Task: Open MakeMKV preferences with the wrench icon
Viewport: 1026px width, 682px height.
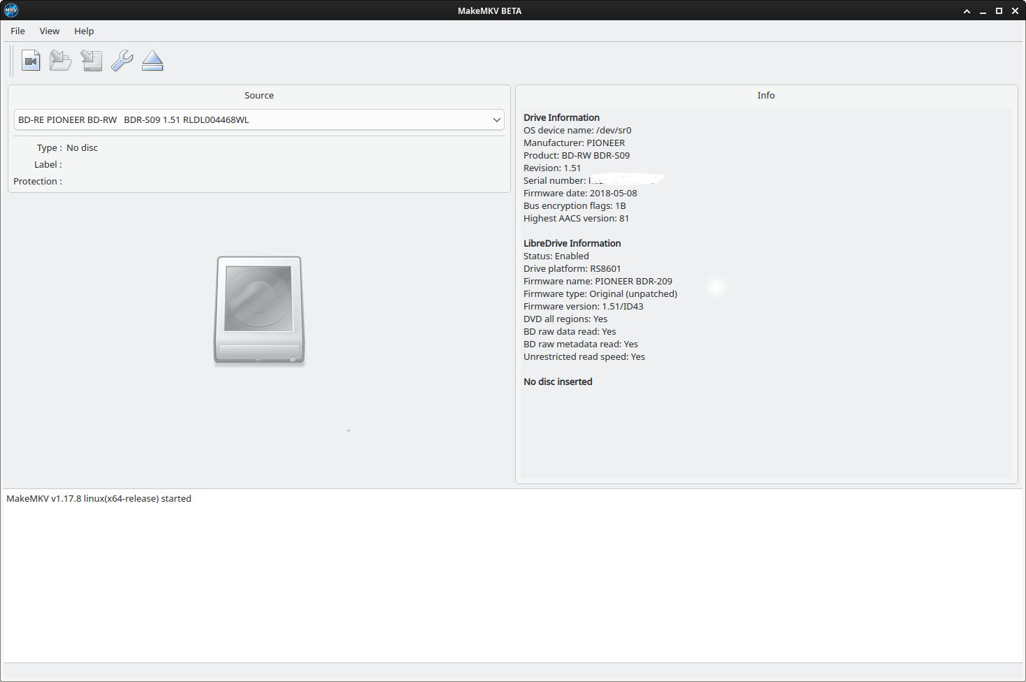Action: tap(122, 61)
